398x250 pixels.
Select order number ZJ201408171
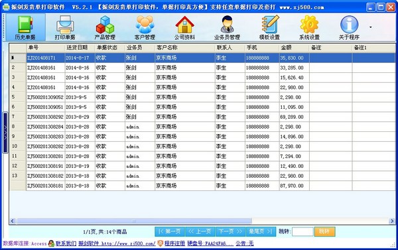46,58
